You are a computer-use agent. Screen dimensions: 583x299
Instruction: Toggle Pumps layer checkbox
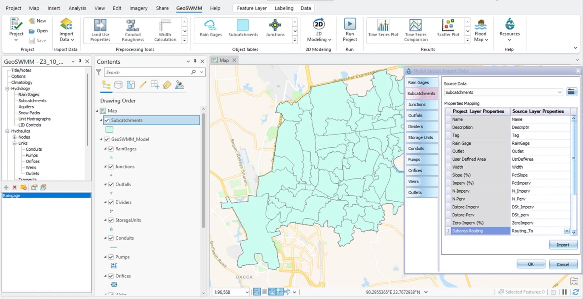click(111, 257)
